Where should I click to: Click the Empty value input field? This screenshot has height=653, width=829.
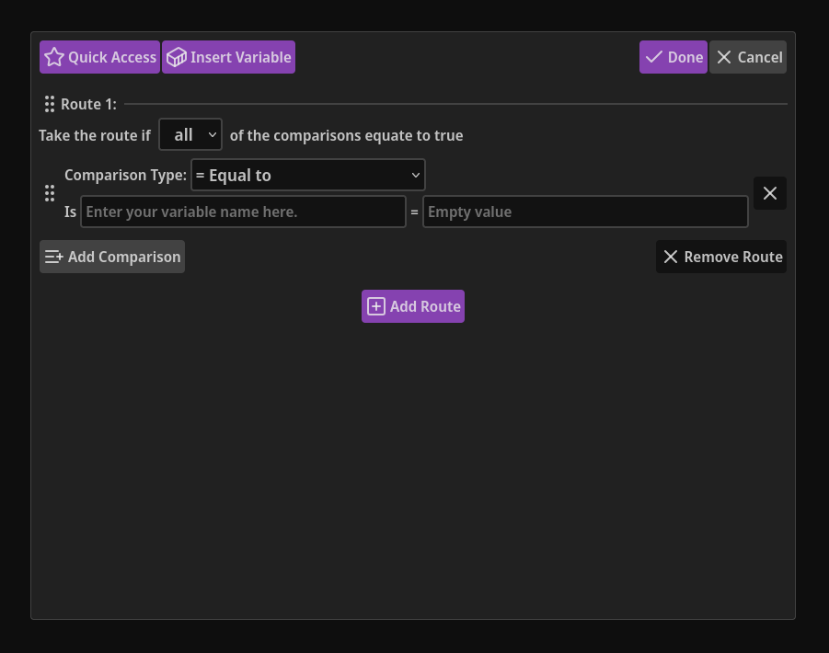coord(584,212)
